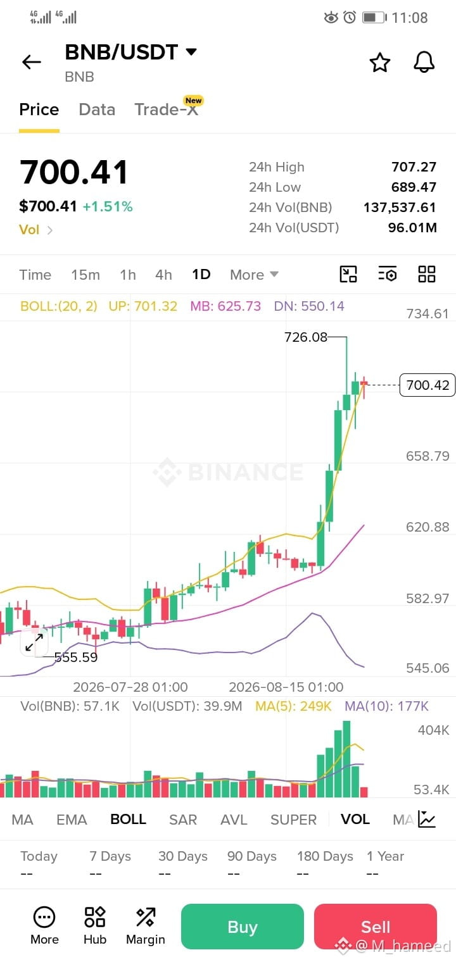Add BNB/USDT to favorites star
Image resolution: width=456 pixels, height=962 pixels.
pyautogui.click(x=379, y=62)
